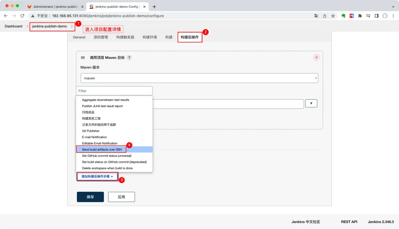Image resolution: width=399 pixels, height=229 pixels.
Task: Select E-mail Notification option
Action: (x=114, y=137)
